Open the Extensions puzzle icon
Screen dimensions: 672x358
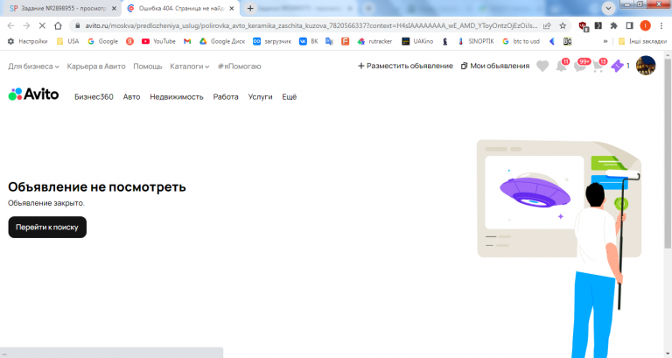pos(613,25)
